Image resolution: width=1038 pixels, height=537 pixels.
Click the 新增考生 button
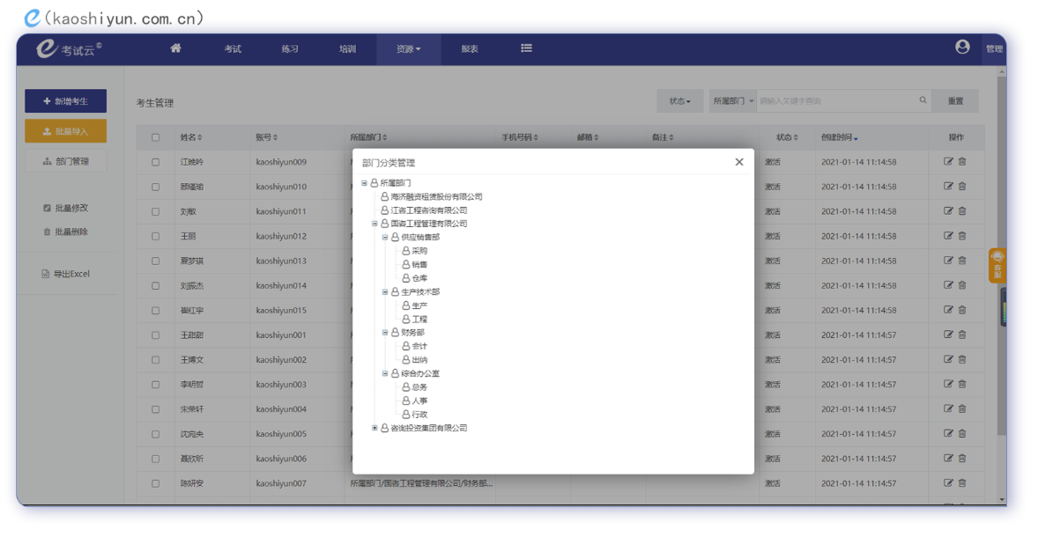click(x=66, y=101)
